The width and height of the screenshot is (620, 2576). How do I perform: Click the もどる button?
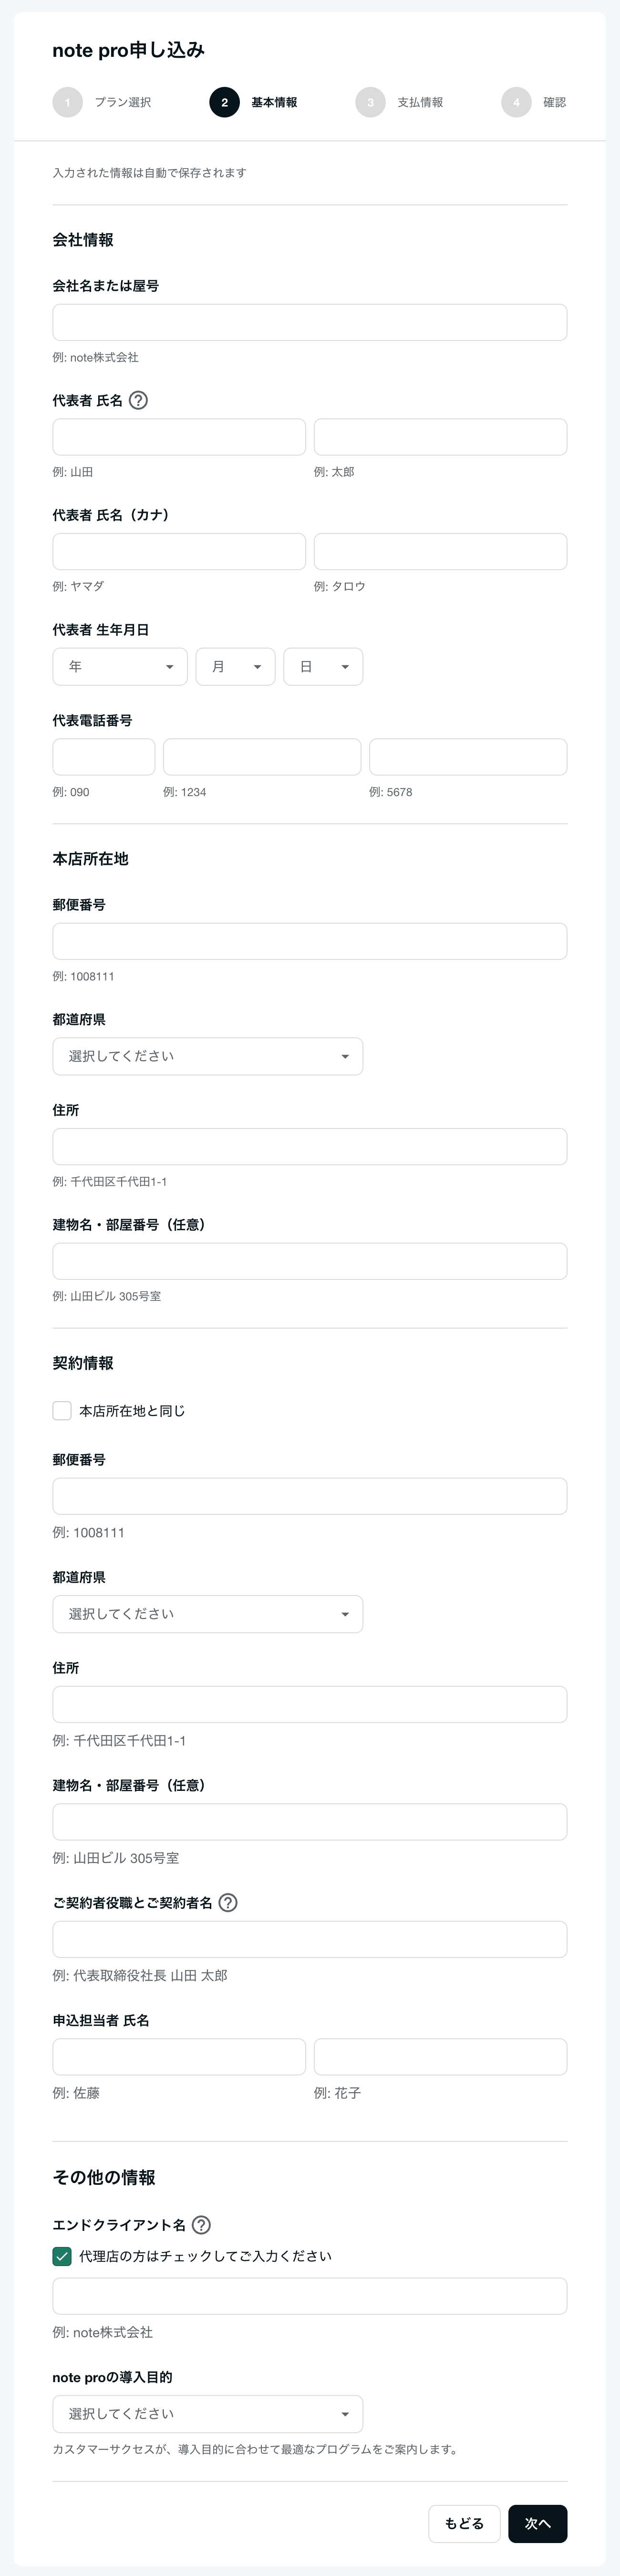pyautogui.click(x=464, y=2524)
